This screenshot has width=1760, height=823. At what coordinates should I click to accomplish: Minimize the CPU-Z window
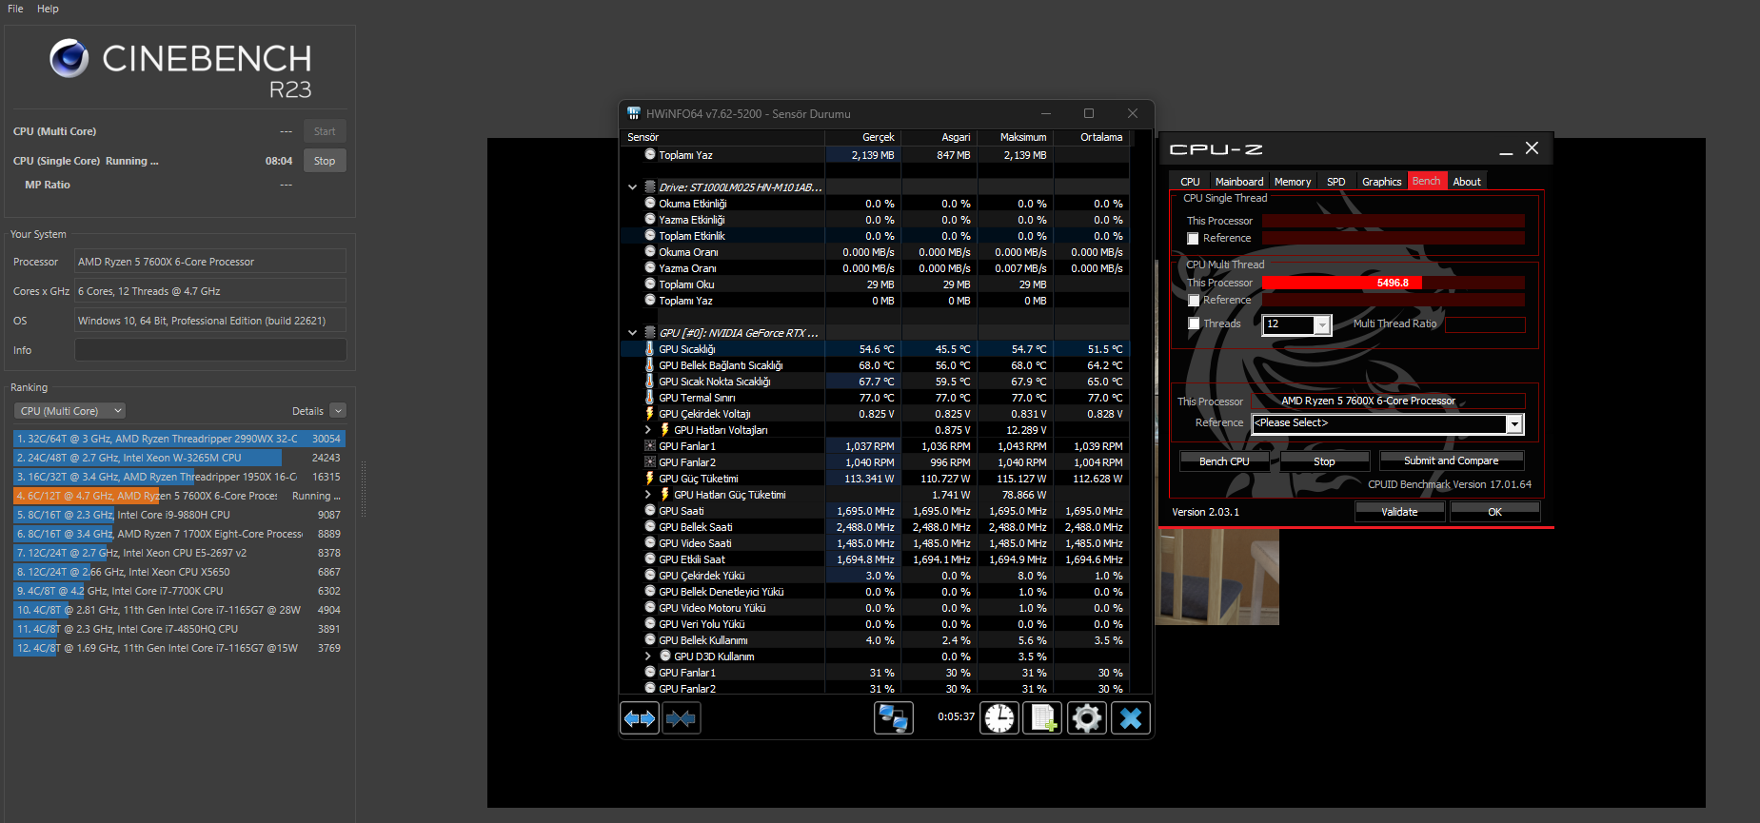(1506, 149)
